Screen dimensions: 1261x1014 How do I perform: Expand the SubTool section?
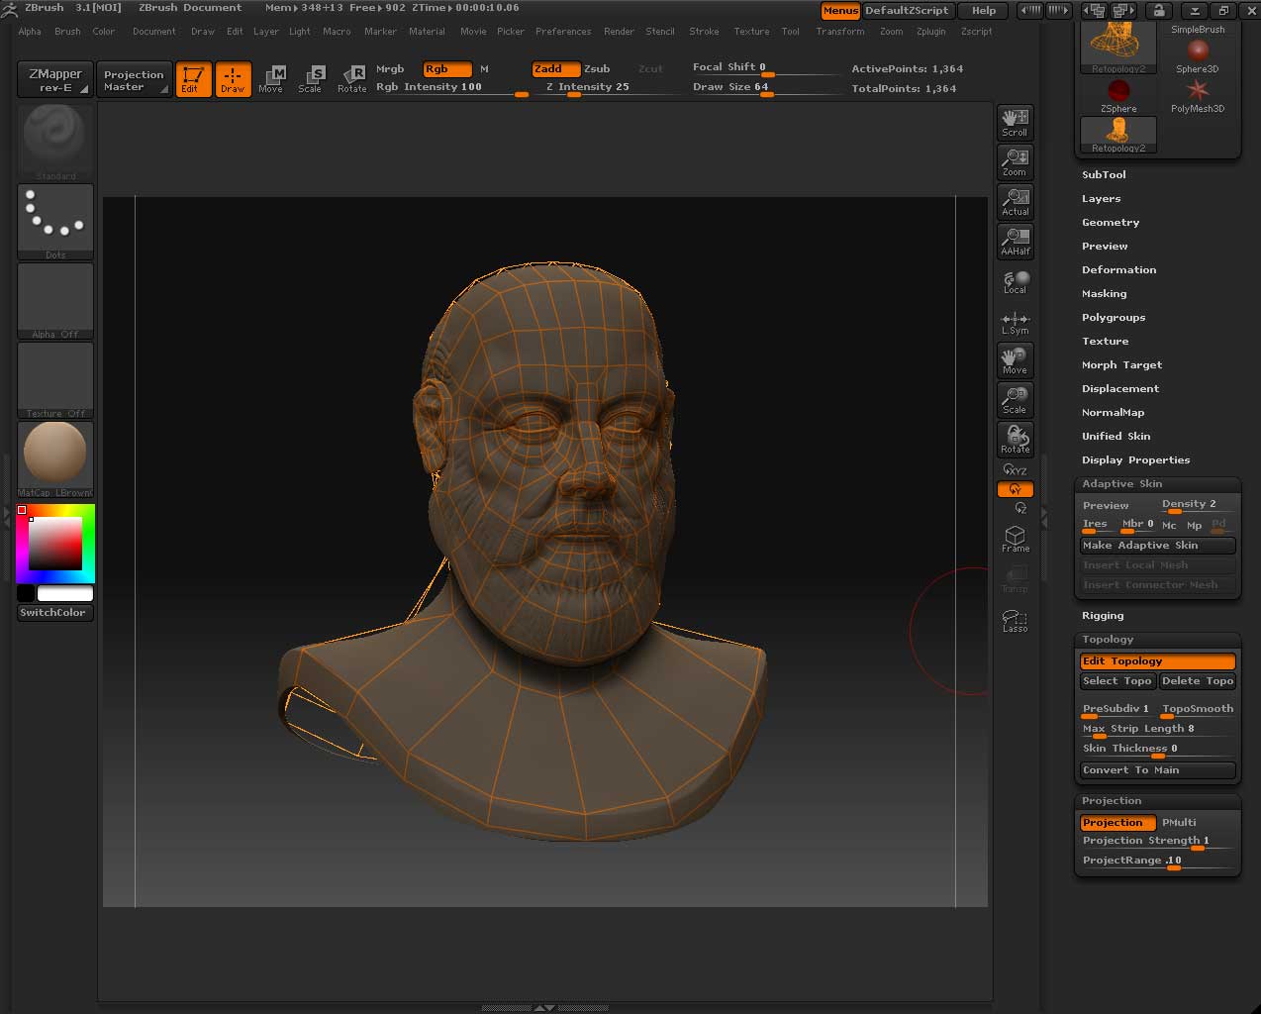coord(1104,174)
